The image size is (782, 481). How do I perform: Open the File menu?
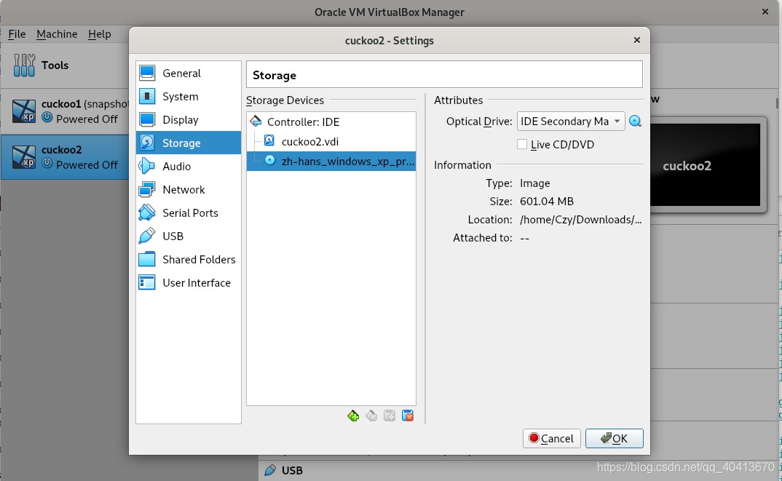pos(17,34)
